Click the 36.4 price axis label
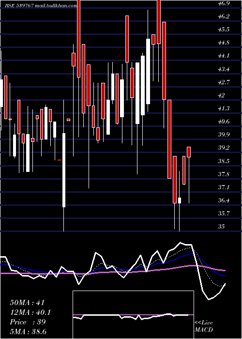The width and height of the screenshot is (242, 339). point(224,200)
